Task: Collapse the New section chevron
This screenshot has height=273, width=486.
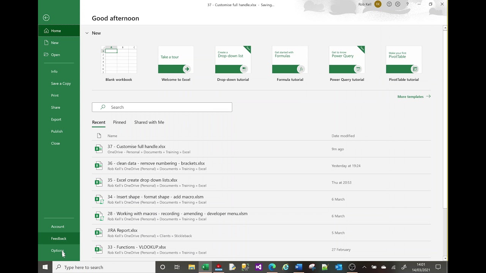Action: pos(87,33)
